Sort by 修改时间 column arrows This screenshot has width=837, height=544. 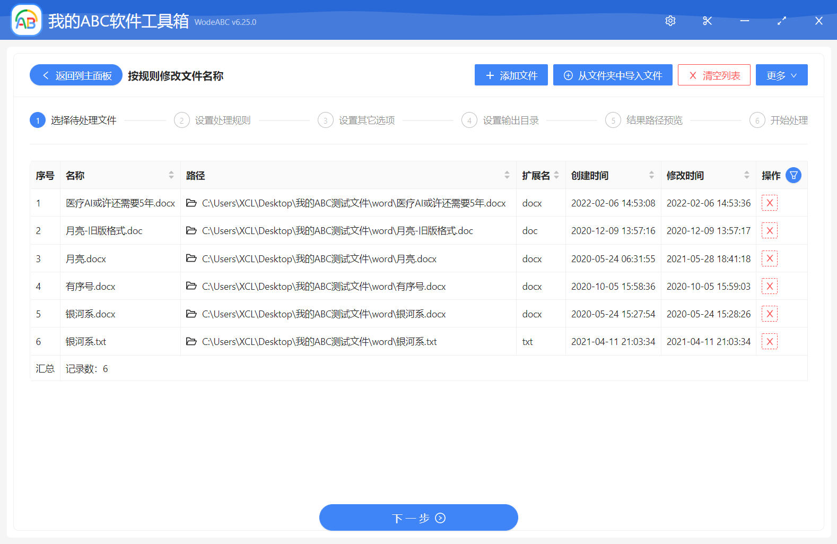[747, 175]
